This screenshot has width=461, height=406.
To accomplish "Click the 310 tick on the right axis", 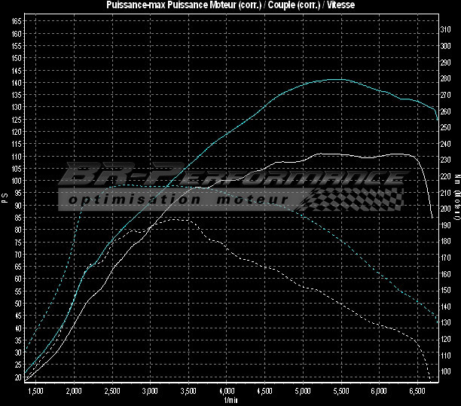I will [x=445, y=29].
